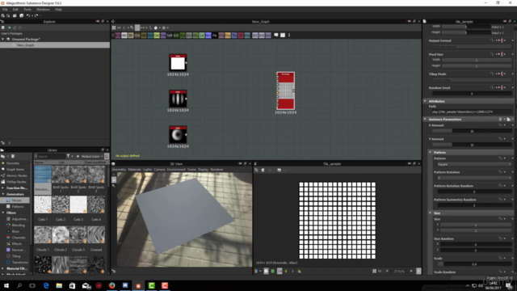Click the green play icon in Explorer toolbar
517x291 pixels.
pos(10,27)
